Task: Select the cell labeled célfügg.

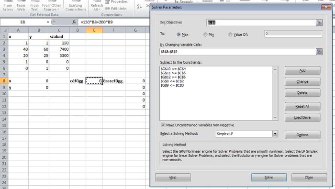Action: point(78,81)
